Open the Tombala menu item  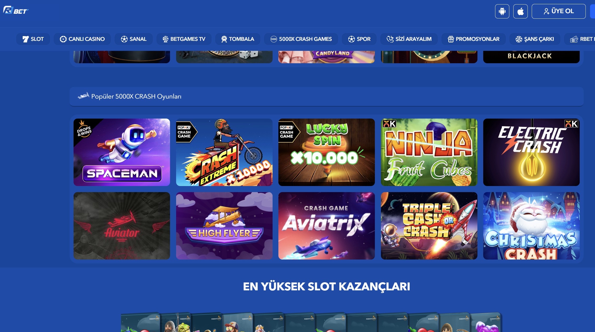[x=238, y=39]
